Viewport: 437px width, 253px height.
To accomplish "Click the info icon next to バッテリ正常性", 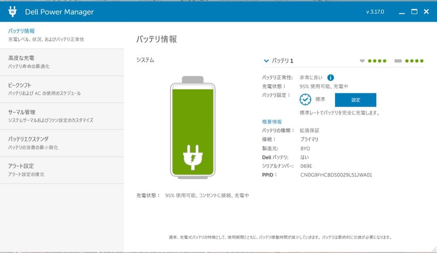I will (331, 77).
